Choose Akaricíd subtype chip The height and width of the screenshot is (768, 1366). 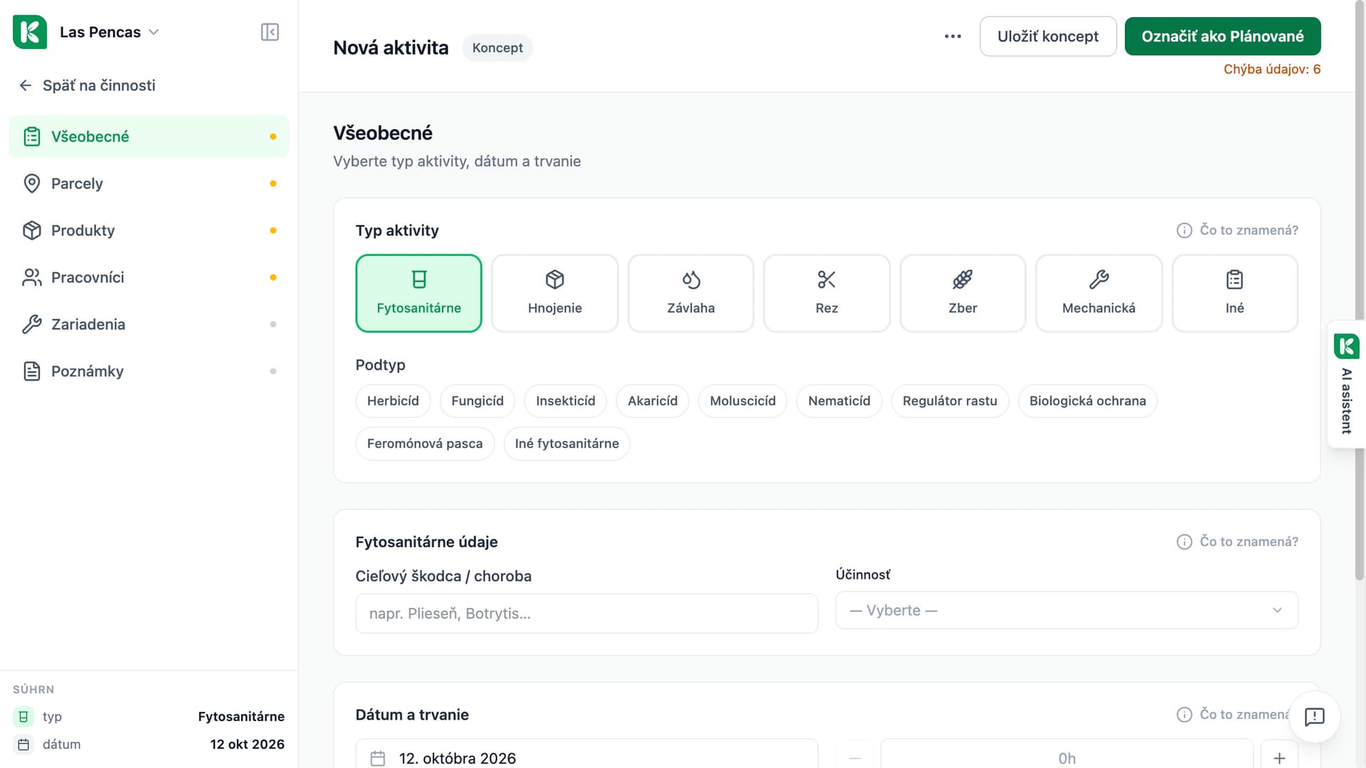click(652, 401)
